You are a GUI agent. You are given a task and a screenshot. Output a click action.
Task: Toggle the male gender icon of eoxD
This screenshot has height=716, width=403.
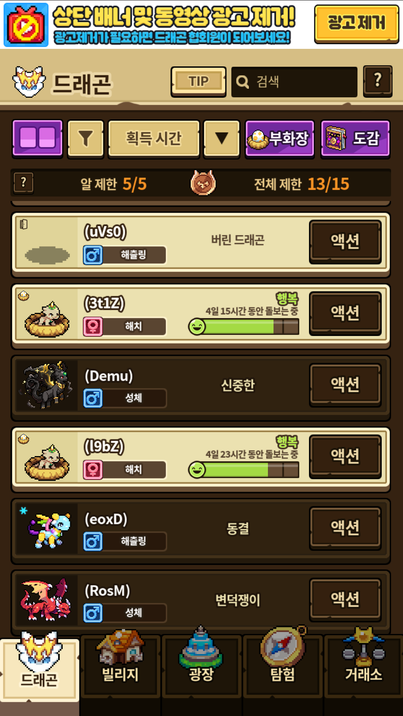click(x=93, y=541)
